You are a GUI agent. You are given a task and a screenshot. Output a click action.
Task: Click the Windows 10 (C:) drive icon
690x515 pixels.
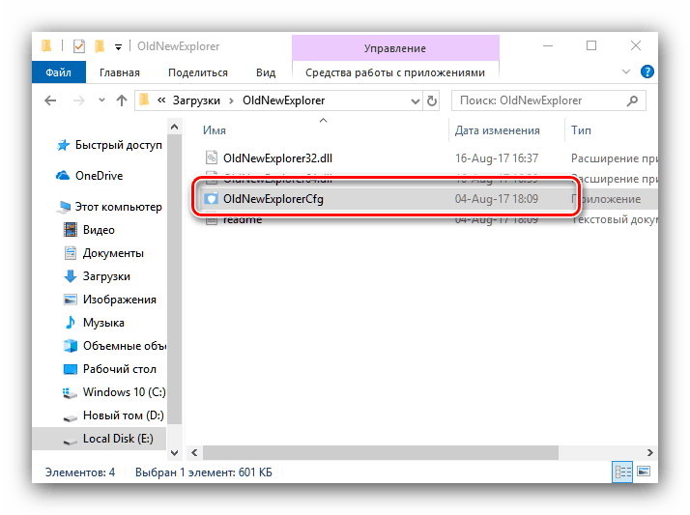pyautogui.click(x=70, y=392)
